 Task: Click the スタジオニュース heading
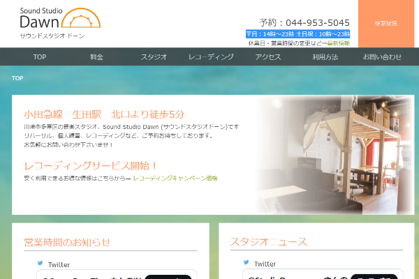click(x=269, y=242)
